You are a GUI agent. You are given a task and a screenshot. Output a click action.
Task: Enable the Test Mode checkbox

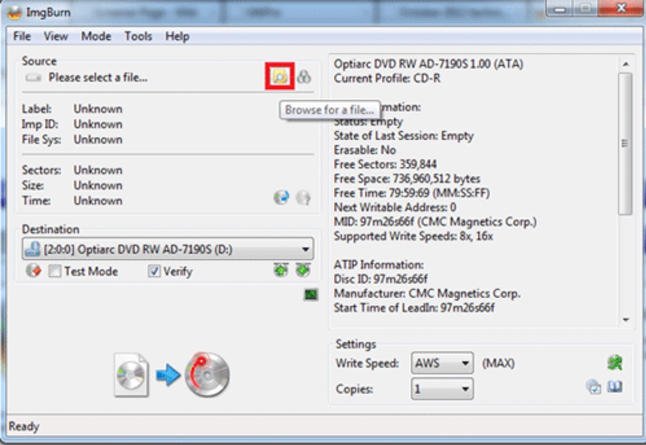pos(55,271)
